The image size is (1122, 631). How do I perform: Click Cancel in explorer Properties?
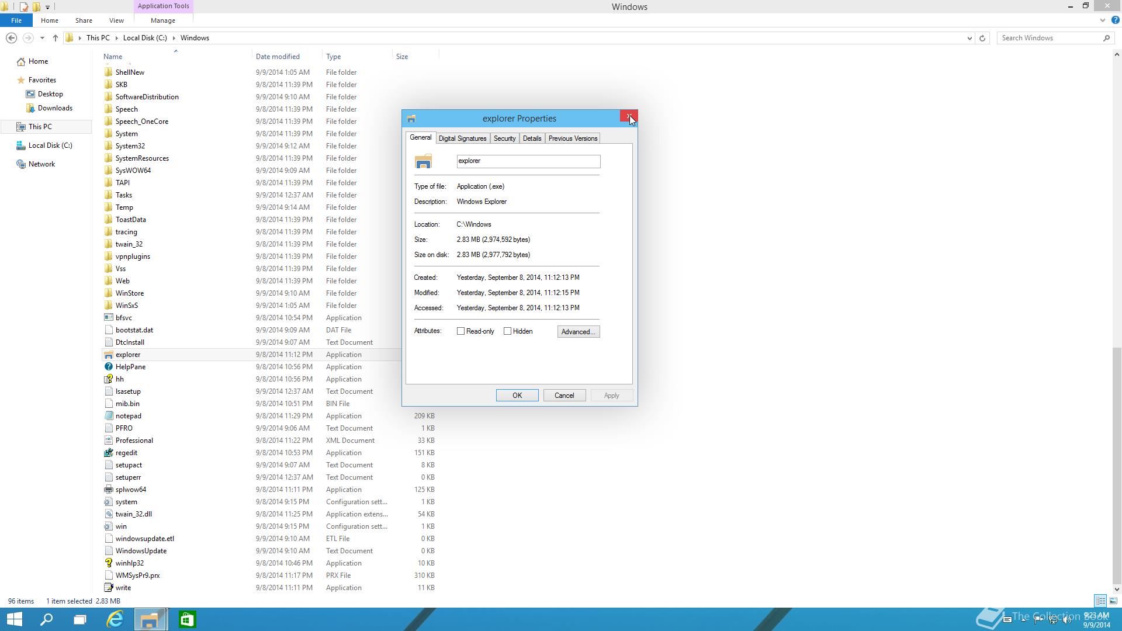[x=564, y=396]
